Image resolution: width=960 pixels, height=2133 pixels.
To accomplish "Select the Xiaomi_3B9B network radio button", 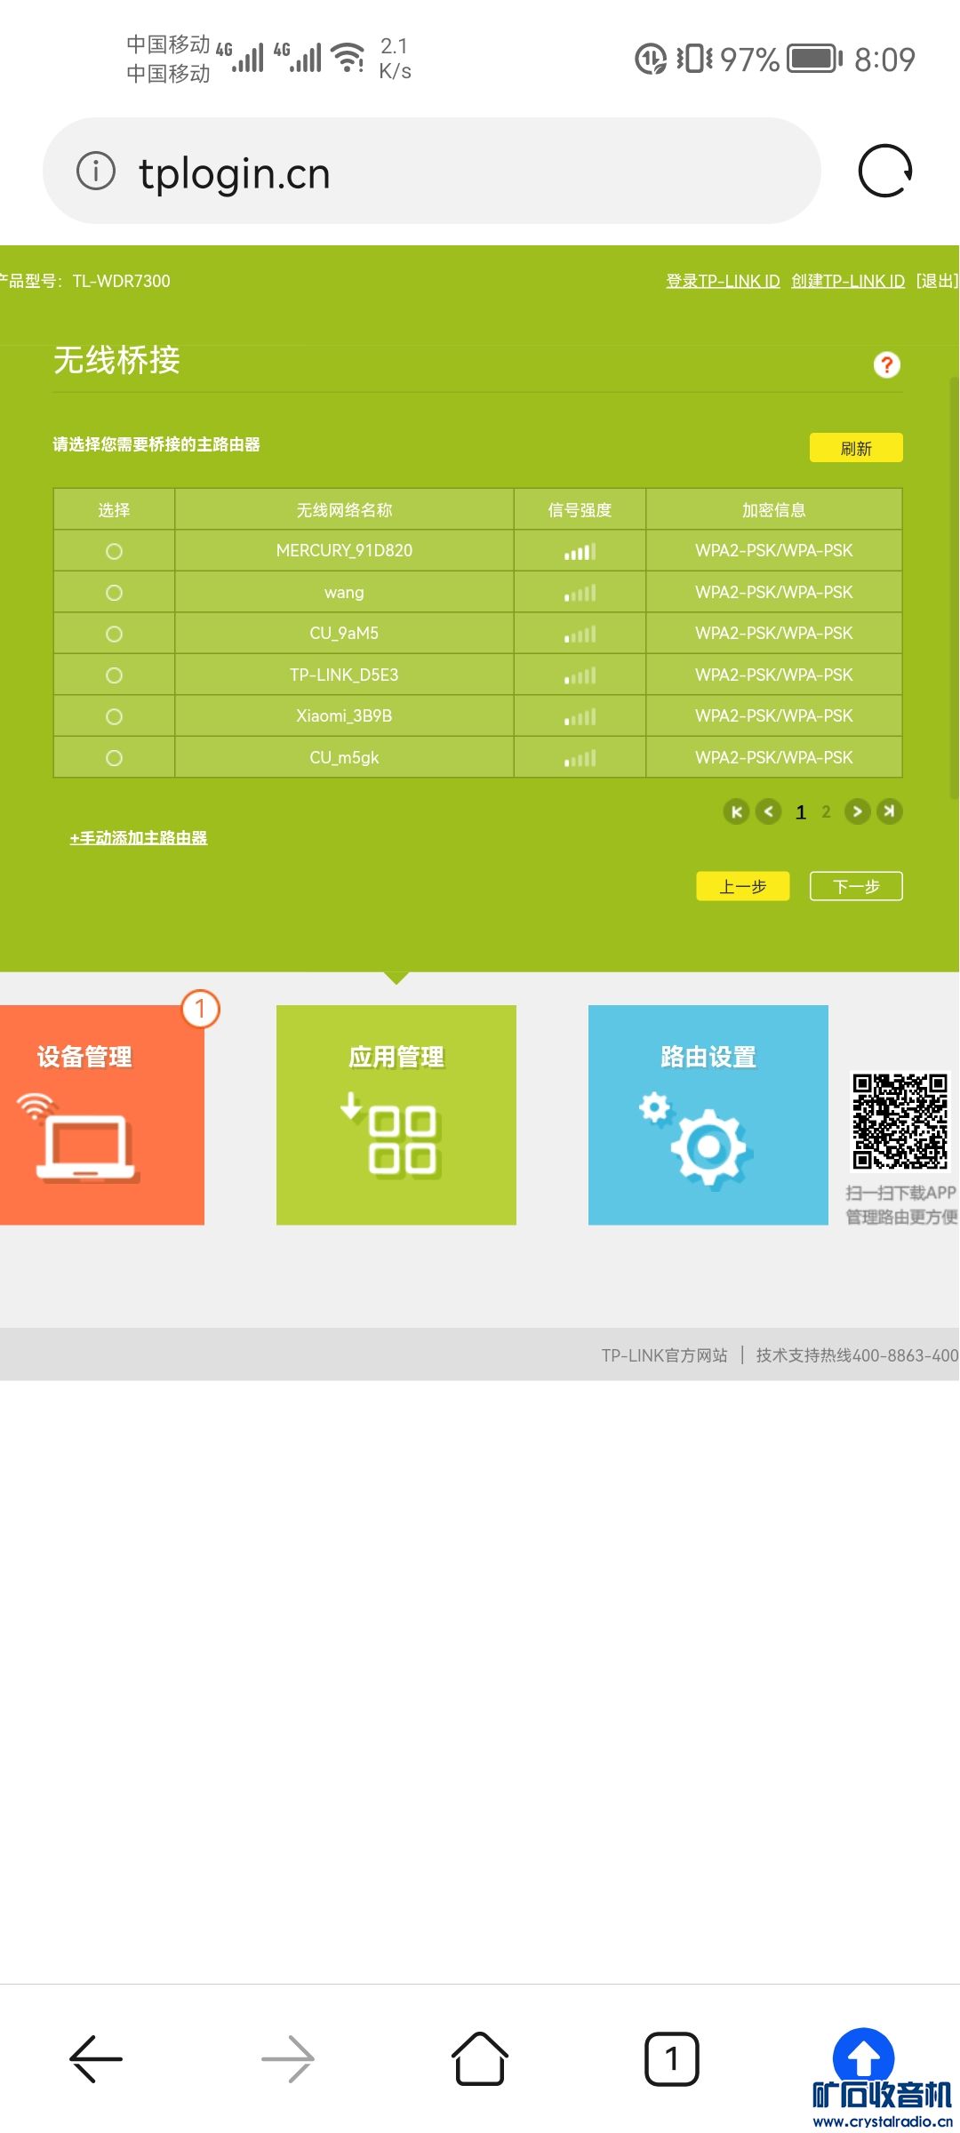I will pyautogui.click(x=114, y=716).
